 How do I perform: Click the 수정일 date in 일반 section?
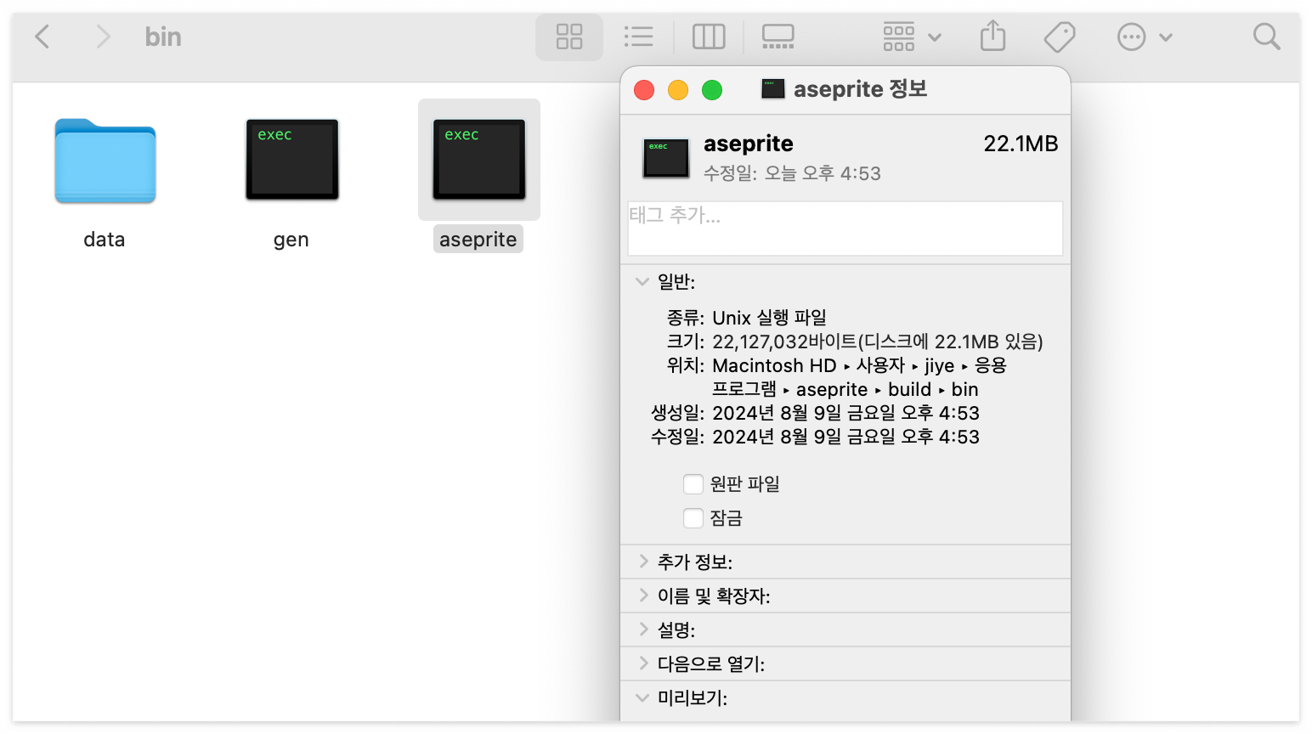(845, 437)
